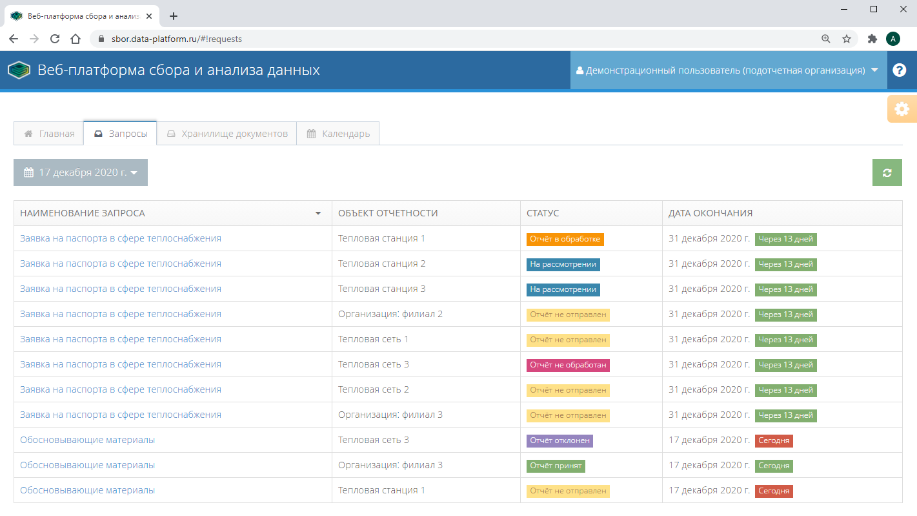Open the date picker 17 декабря 2020 г.
This screenshot has height=516, width=917.
tap(81, 172)
